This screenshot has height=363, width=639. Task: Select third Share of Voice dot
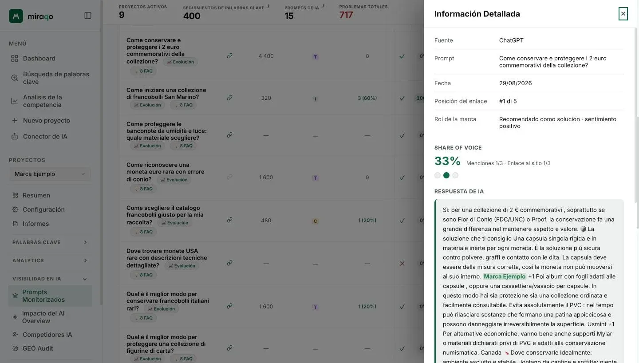click(x=455, y=175)
